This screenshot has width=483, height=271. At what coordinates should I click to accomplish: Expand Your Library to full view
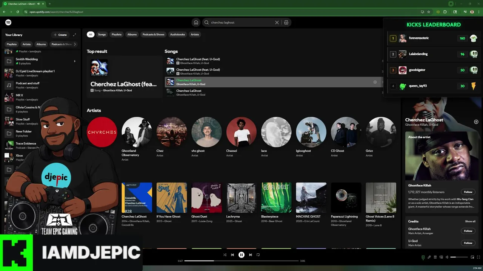pyautogui.click(x=74, y=35)
